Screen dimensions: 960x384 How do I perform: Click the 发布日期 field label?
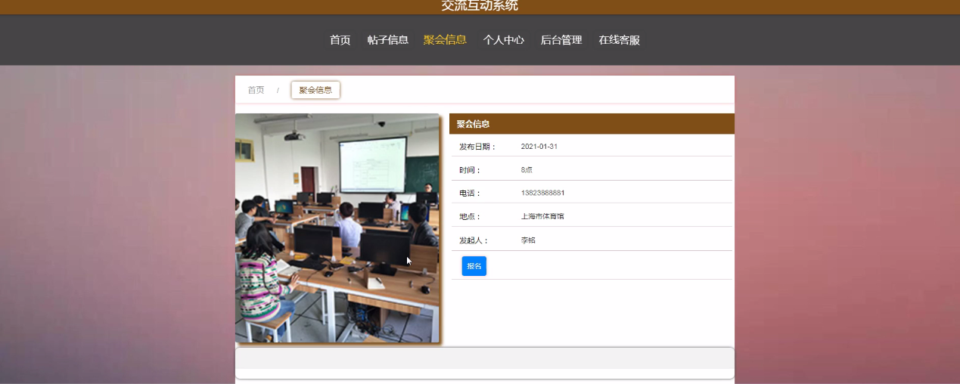pos(477,147)
